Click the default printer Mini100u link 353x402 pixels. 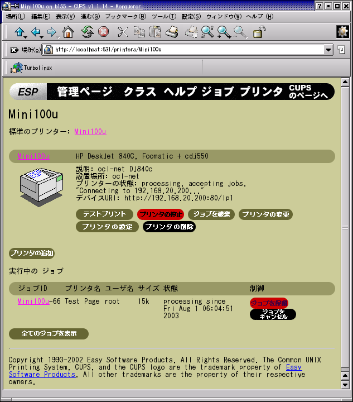[x=90, y=132]
